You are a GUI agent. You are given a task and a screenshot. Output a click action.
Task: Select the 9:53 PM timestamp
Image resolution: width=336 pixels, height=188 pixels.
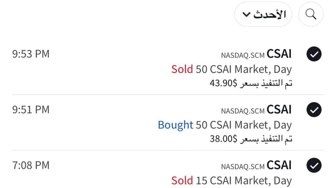click(31, 54)
